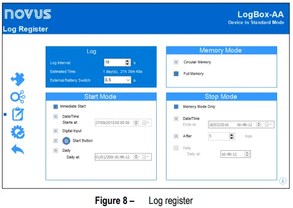Image resolution: width=293 pixels, height=208 pixels.
Task: Enable stop After number of logs
Action: pos(176,136)
